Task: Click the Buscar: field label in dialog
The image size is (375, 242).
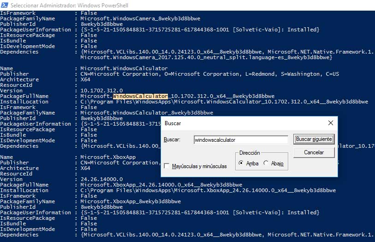Action: 172,139
